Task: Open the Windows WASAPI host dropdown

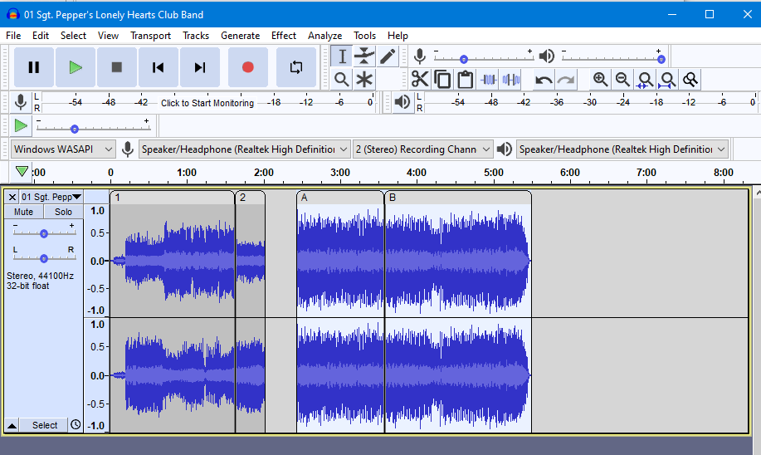Action: (x=63, y=149)
